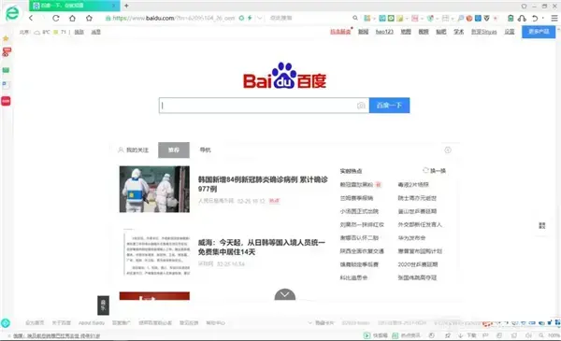Click the circle settings icon beside feed tabs

[448, 150]
